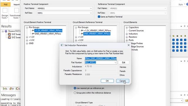Click Cancel in Set Inductor Parameters dialog
This screenshot has width=188, height=106.
(x=122, y=81)
